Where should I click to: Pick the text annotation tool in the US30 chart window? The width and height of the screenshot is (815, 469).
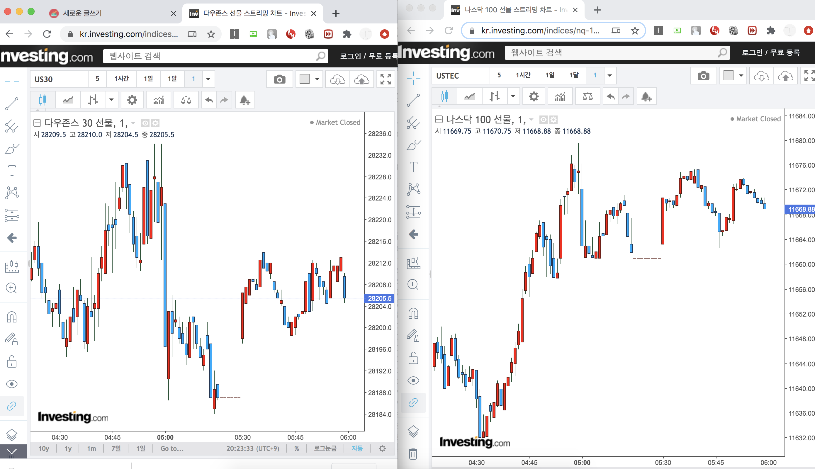[x=12, y=171]
